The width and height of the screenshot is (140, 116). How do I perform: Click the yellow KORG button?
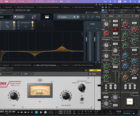(x=95, y=70)
